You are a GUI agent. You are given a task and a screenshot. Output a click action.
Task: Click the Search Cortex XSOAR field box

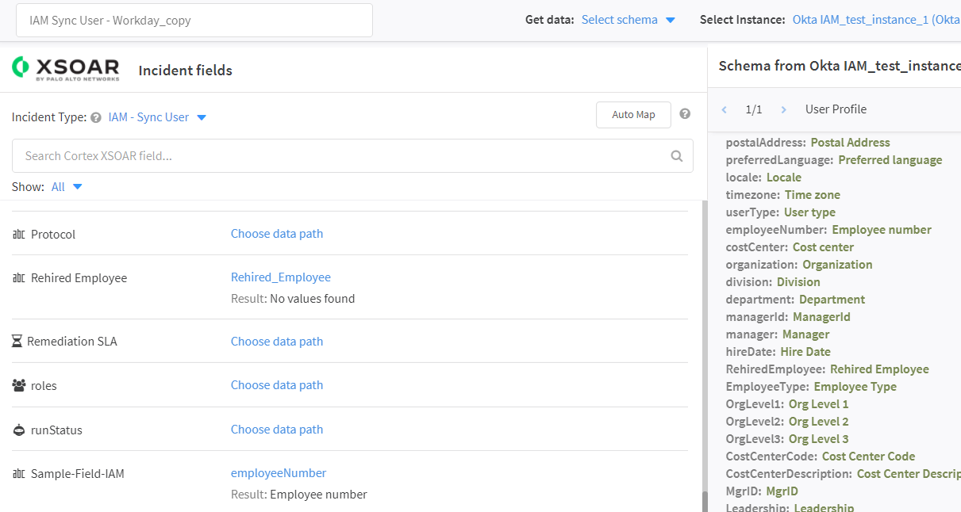point(341,156)
